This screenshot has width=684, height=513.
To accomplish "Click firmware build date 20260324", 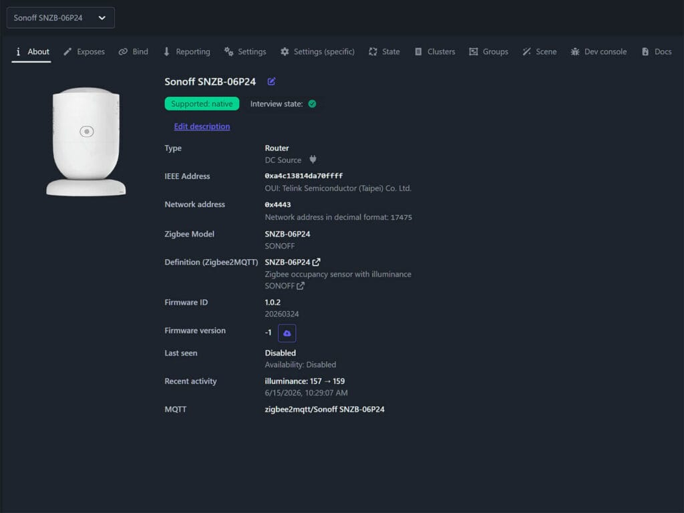I will click(282, 314).
